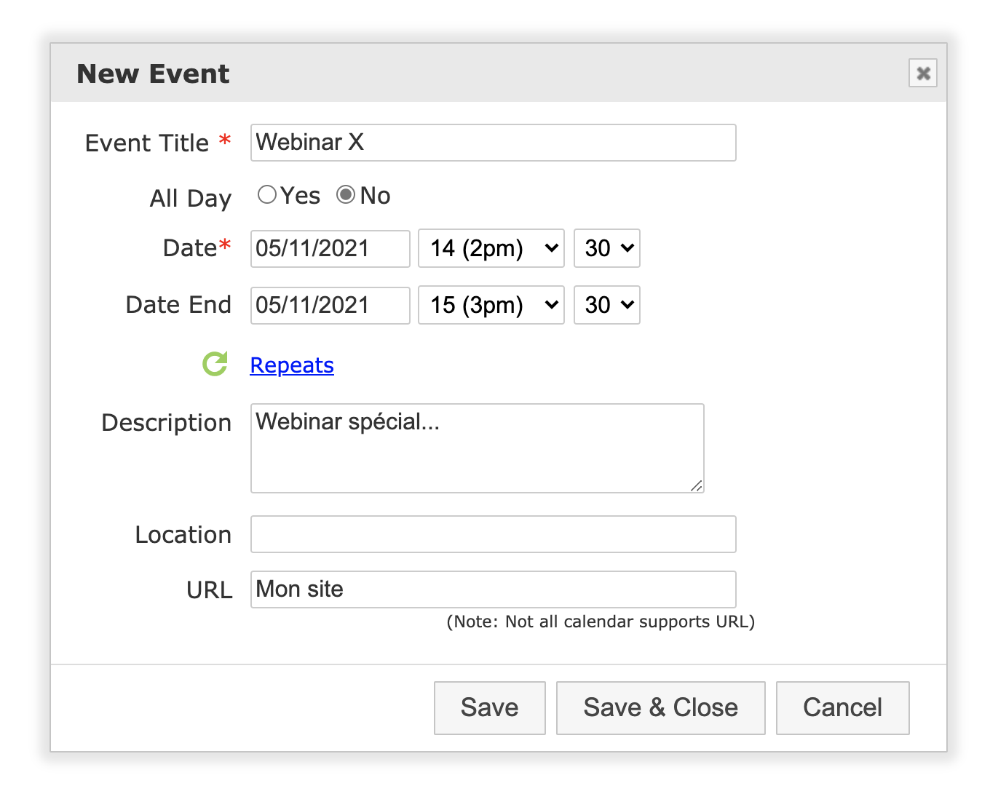The height and width of the screenshot is (802, 990).
Task: Close the New Event dialog with X
Action: point(923,73)
